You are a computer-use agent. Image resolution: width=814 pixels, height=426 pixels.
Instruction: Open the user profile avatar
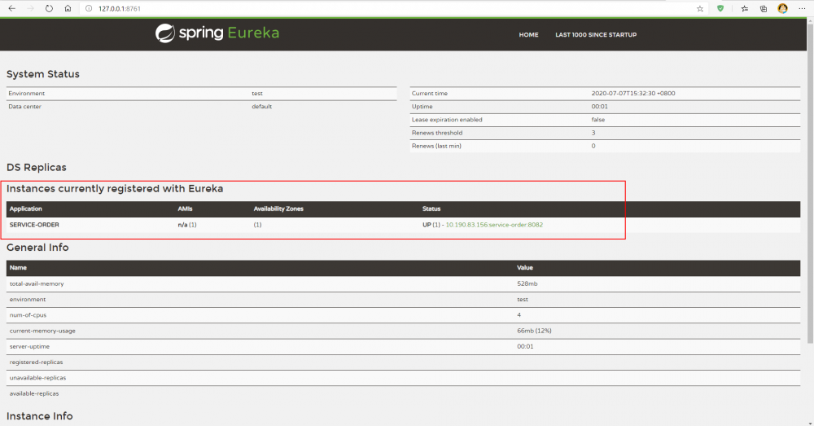click(782, 8)
